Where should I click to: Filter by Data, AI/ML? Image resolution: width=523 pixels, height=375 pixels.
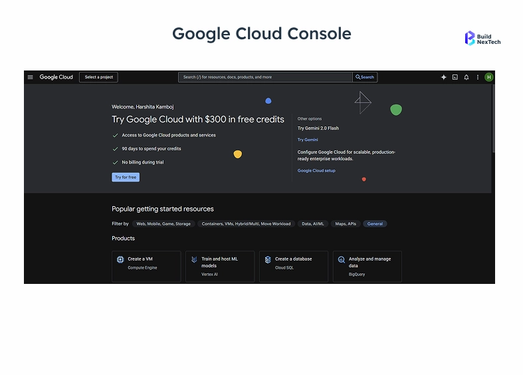click(313, 224)
